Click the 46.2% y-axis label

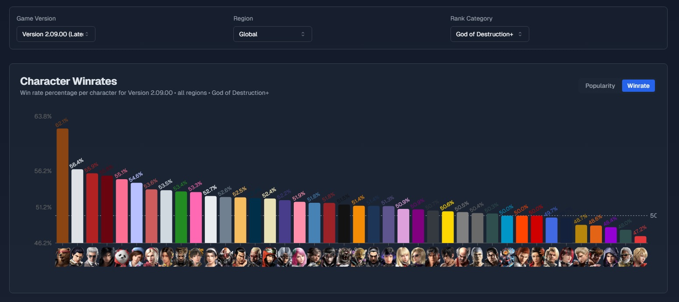point(43,243)
